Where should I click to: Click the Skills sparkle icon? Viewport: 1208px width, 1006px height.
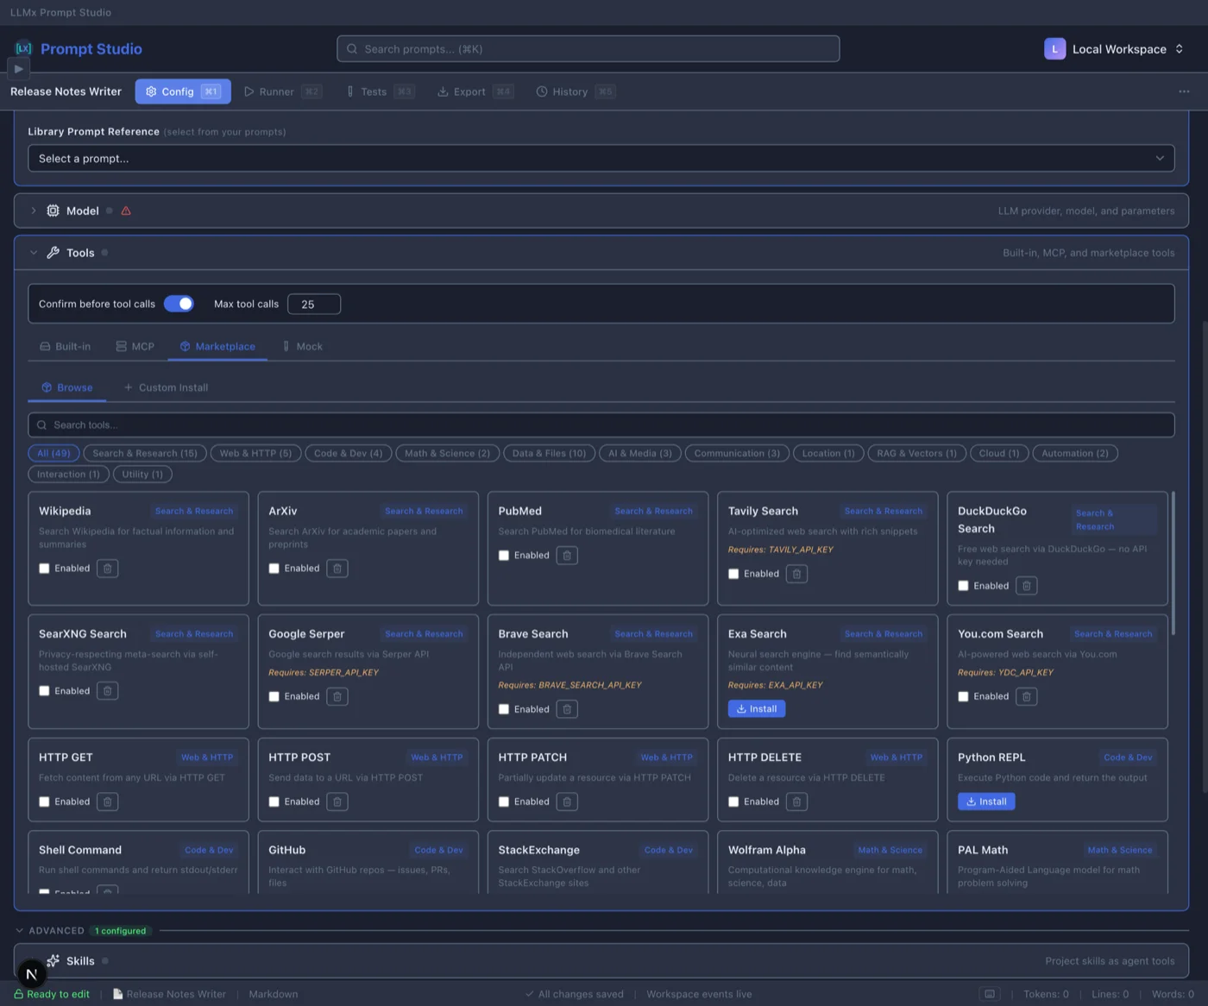coord(54,960)
